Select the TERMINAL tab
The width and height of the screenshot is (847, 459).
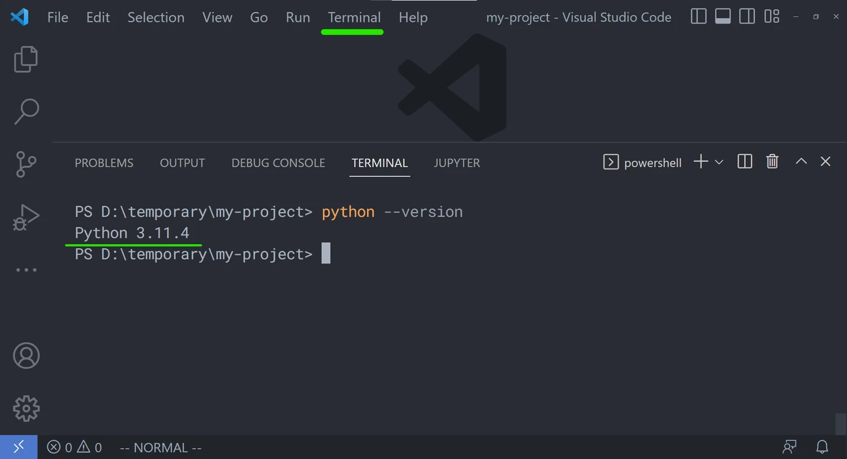point(380,163)
